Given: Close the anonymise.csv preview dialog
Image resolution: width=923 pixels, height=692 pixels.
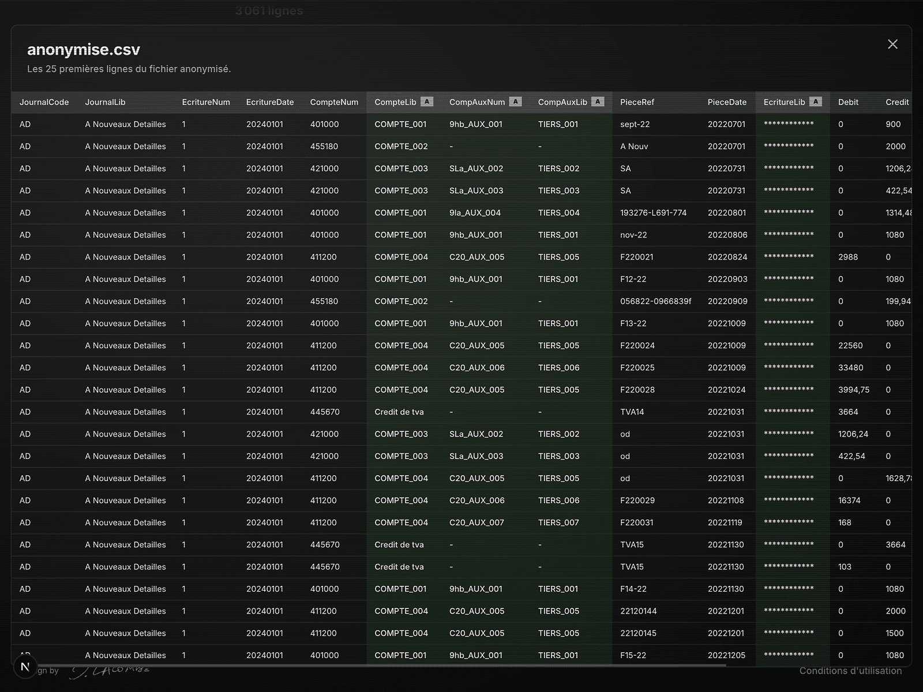Looking at the screenshot, I should (892, 44).
